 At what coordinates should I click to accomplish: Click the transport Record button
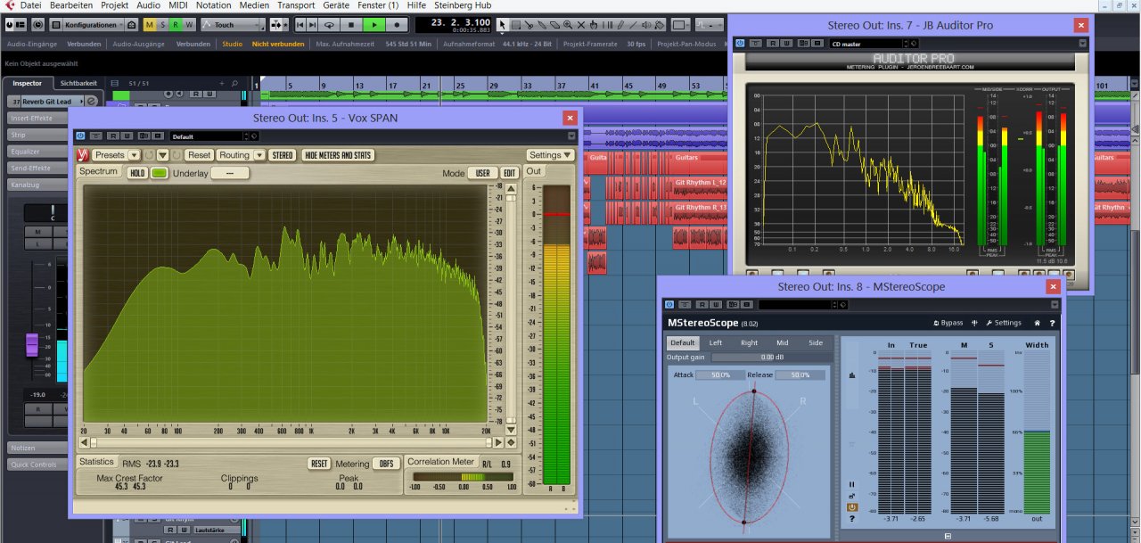click(x=397, y=25)
